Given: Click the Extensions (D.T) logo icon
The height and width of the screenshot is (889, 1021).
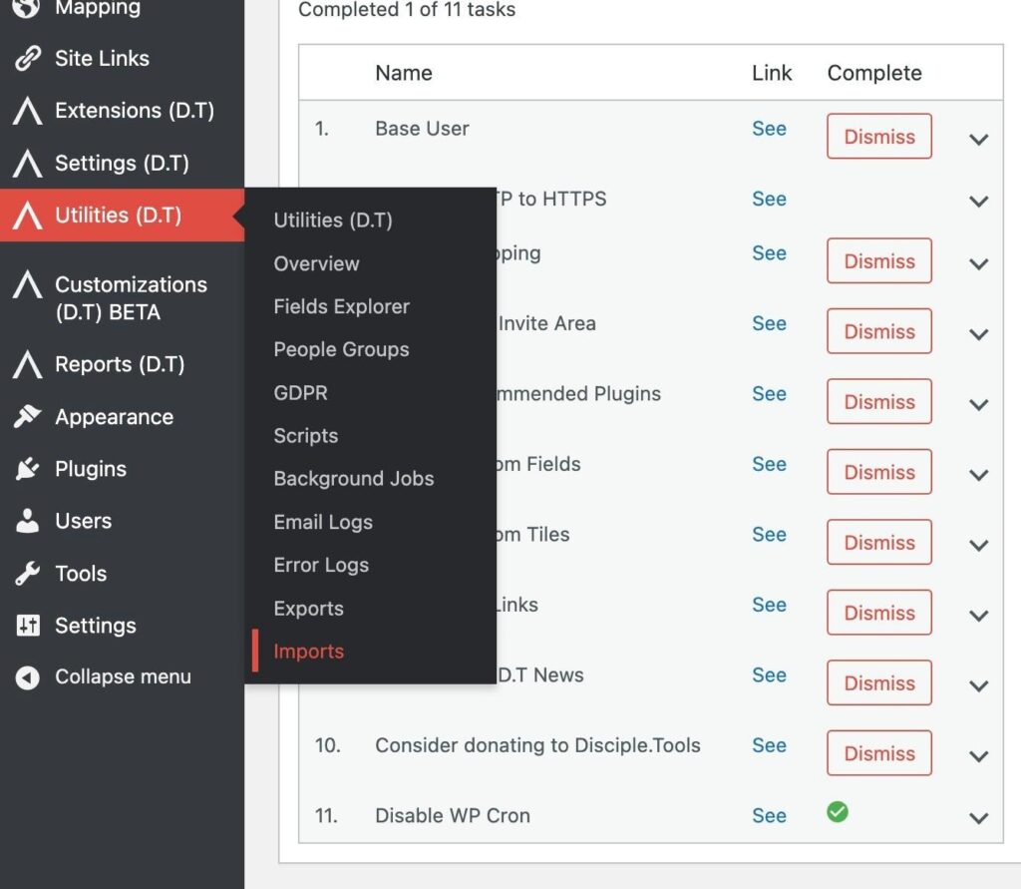Looking at the screenshot, I should pyautogui.click(x=27, y=111).
